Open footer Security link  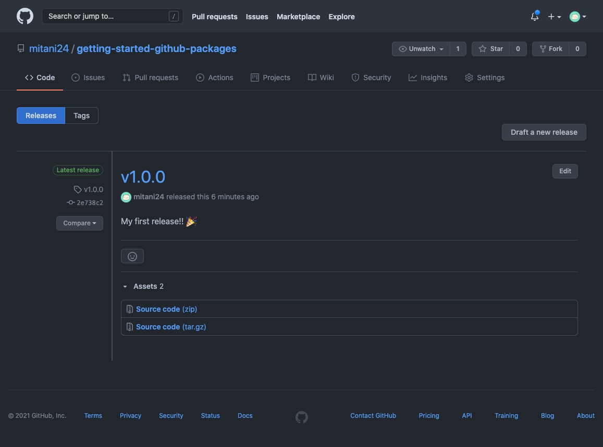point(171,415)
